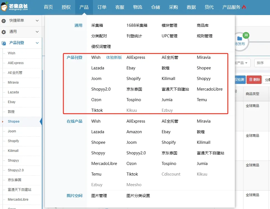Screen dimensions: 270x209
Task: Collapse the sidebar 通用 section chevron
Action: pos(37,32)
